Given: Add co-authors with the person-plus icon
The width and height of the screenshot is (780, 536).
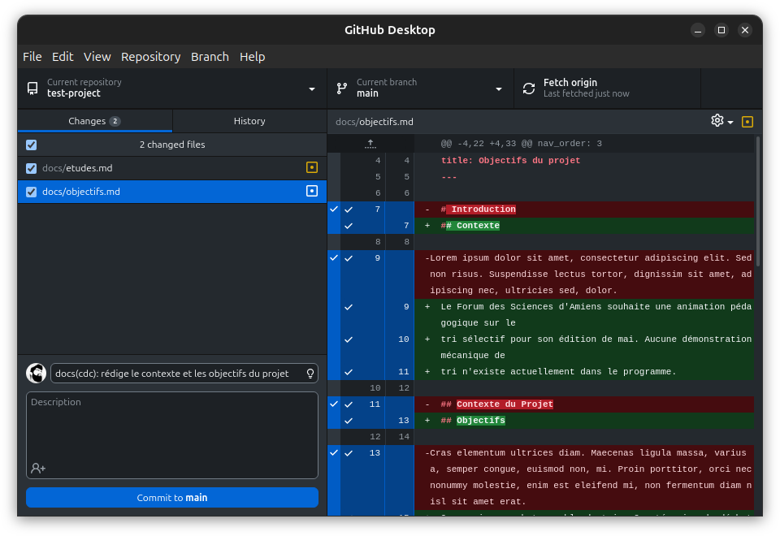Looking at the screenshot, I should point(38,468).
